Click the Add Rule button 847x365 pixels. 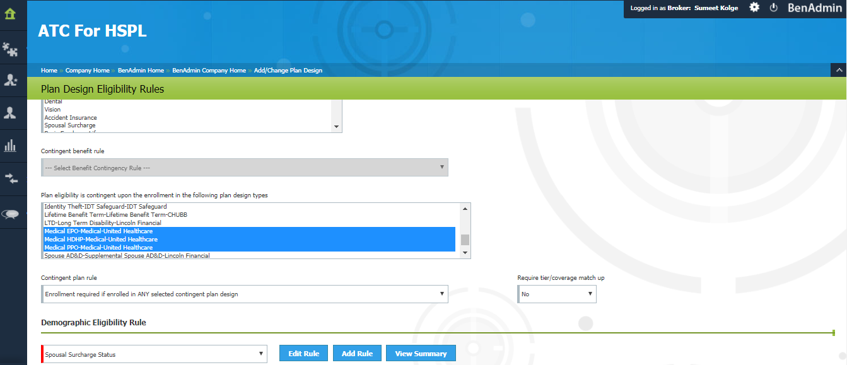pos(357,354)
